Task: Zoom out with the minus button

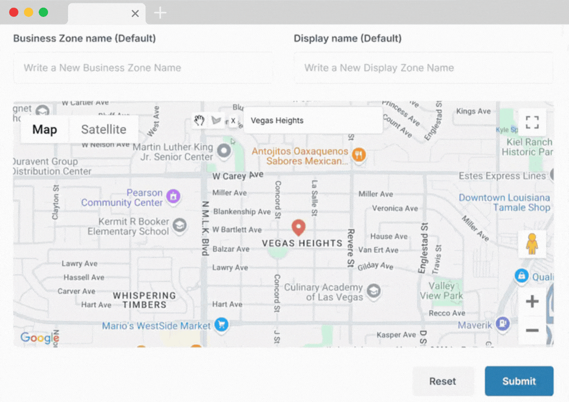Action: pos(532,330)
